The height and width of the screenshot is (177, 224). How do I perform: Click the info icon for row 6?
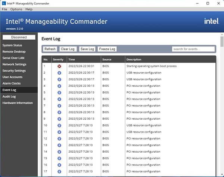click(x=59, y=99)
